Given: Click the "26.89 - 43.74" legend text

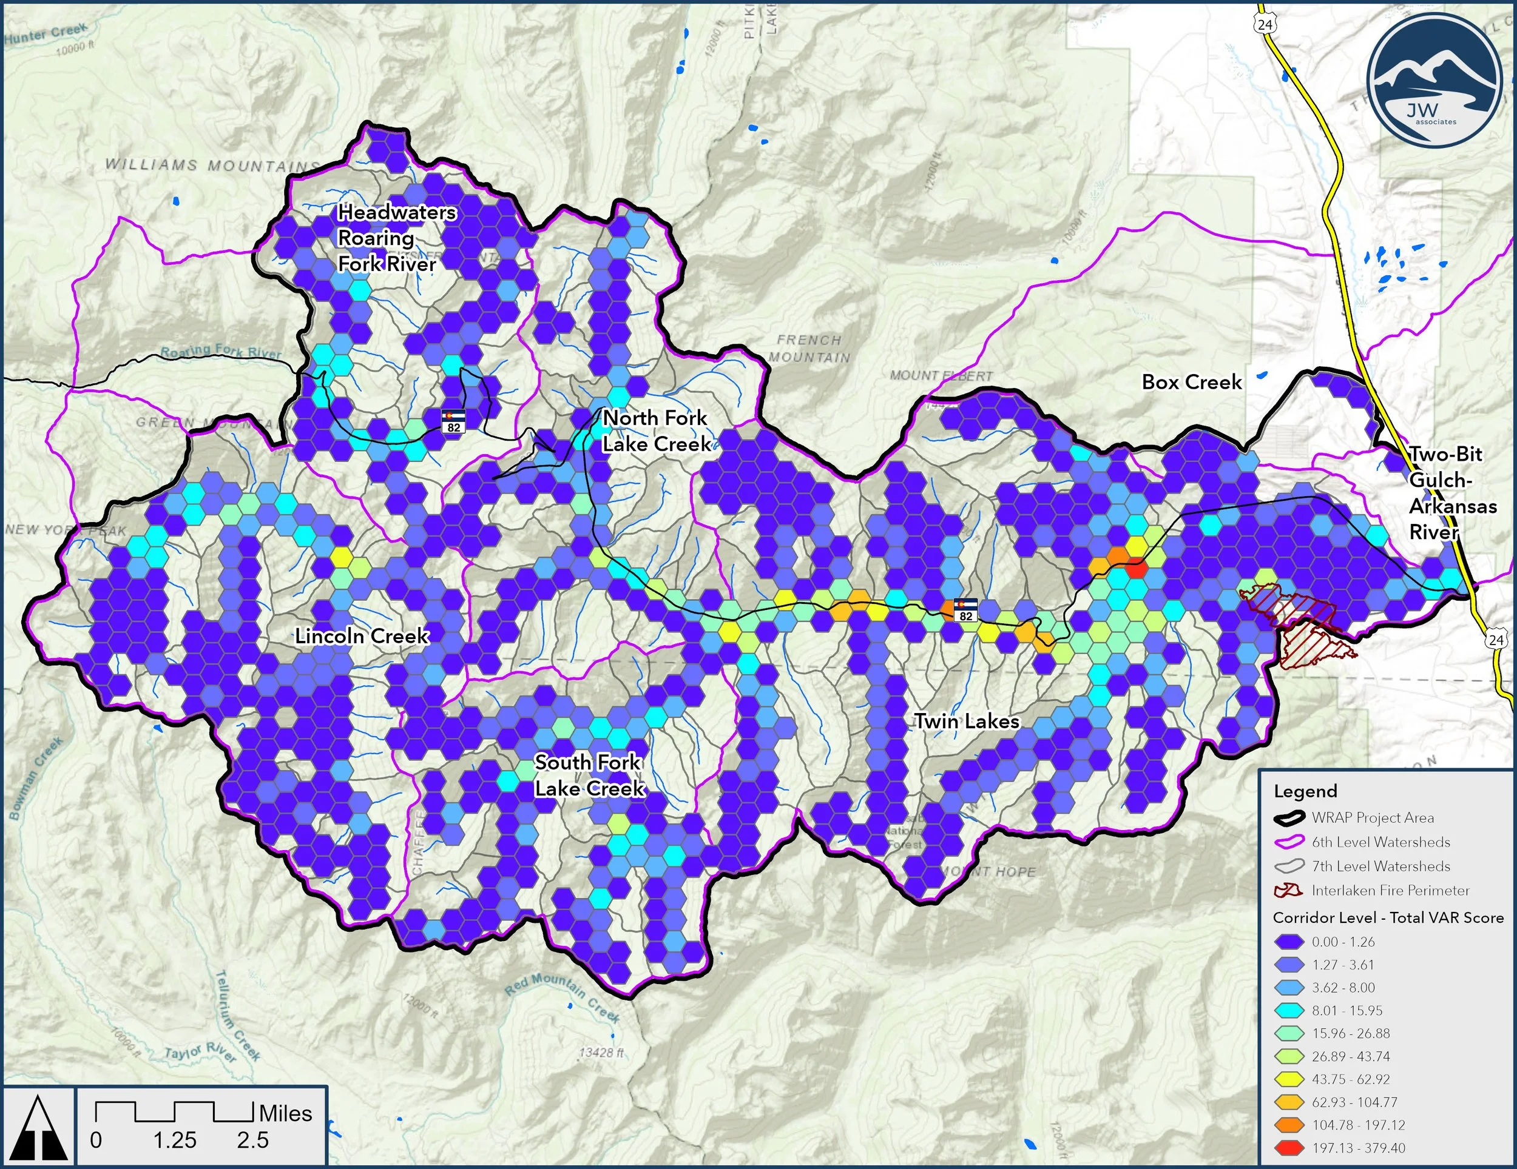Looking at the screenshot, I should (x=1351, y=1057).
